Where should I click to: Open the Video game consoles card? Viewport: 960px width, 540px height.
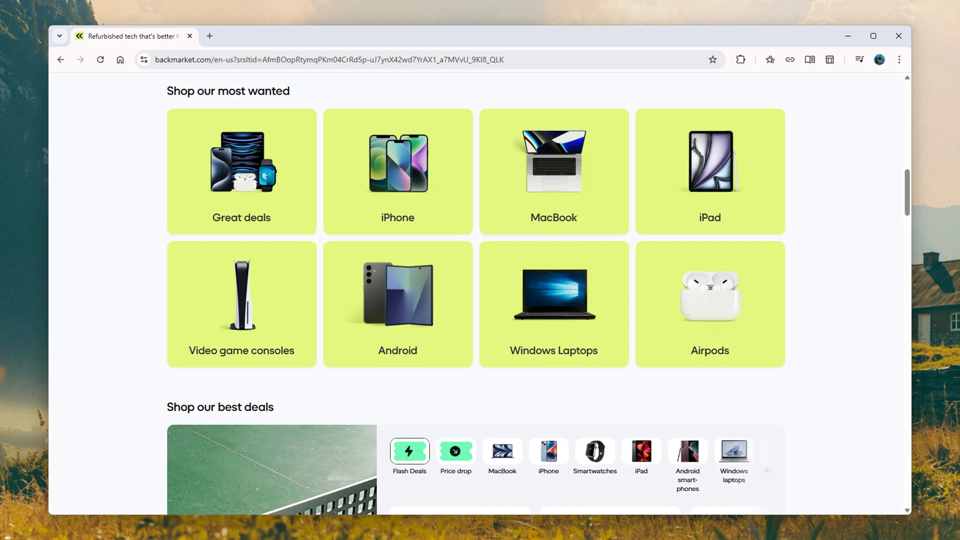(242, 304)
